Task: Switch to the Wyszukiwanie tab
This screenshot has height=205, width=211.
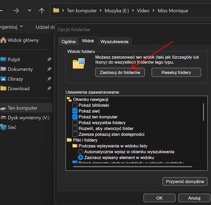Action: click(114, 41)
